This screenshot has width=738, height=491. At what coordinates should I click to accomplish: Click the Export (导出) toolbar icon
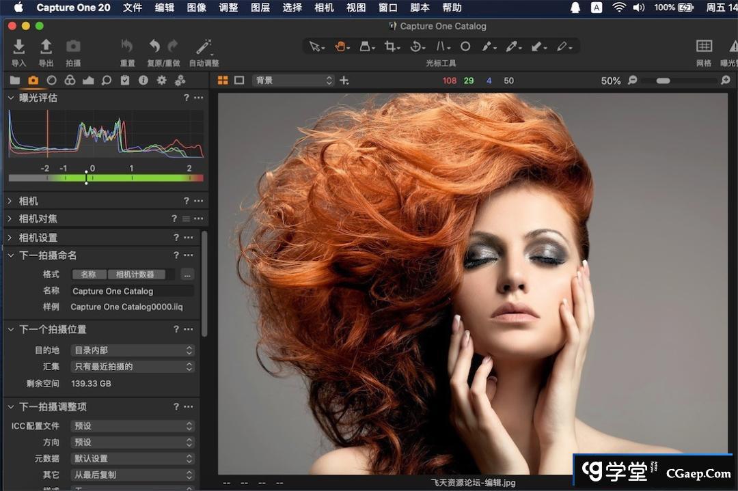tap(46, 46)
